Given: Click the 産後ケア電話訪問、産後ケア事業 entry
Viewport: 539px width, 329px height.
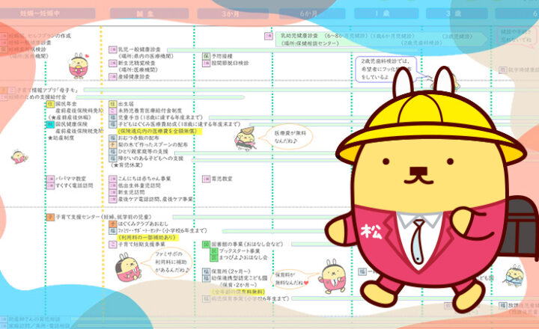Looking at the screenshot, I should [x=156, y=199].
